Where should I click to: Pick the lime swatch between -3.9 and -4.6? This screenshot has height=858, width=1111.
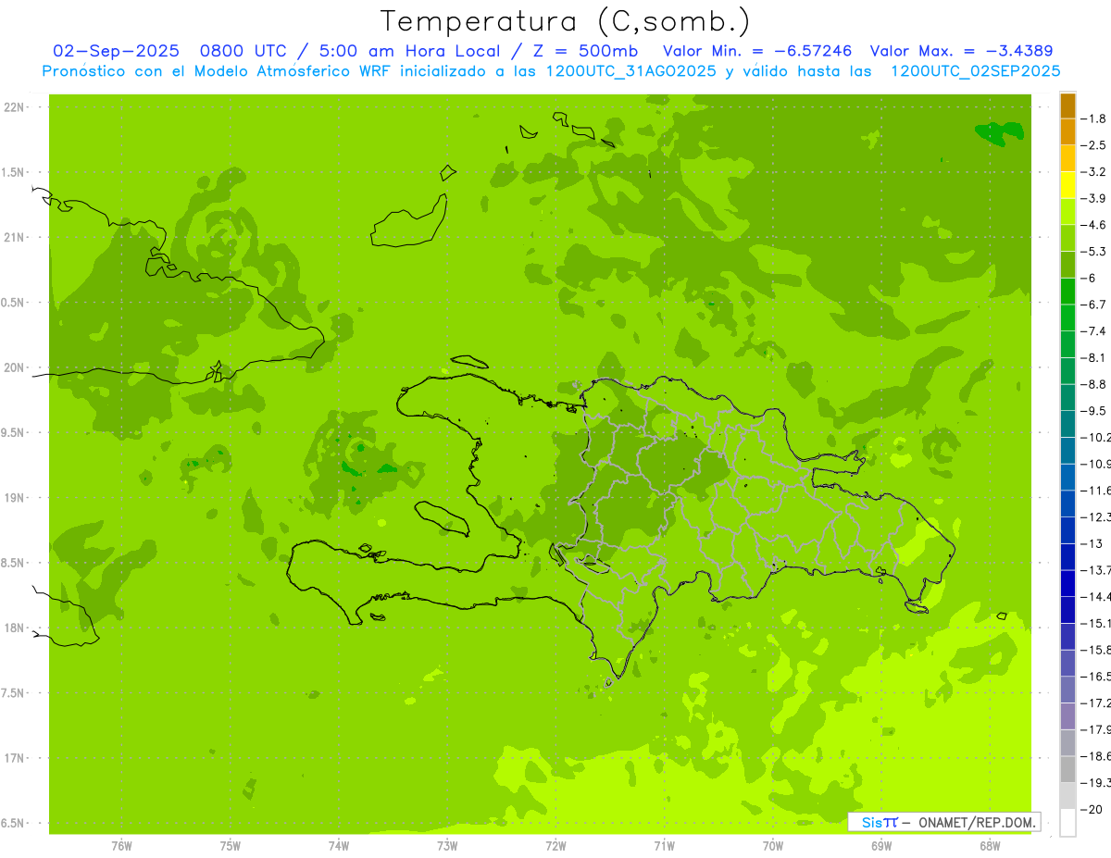[x=1067, y=211]
